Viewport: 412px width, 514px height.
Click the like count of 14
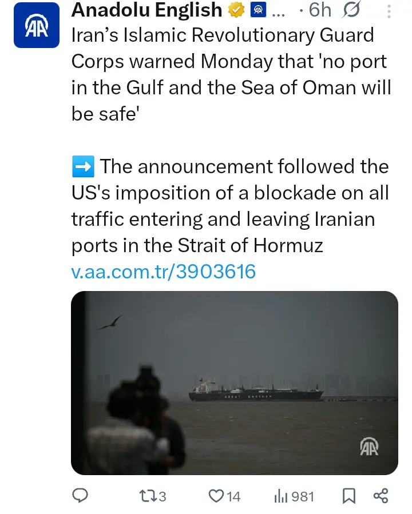click(233, 496)
